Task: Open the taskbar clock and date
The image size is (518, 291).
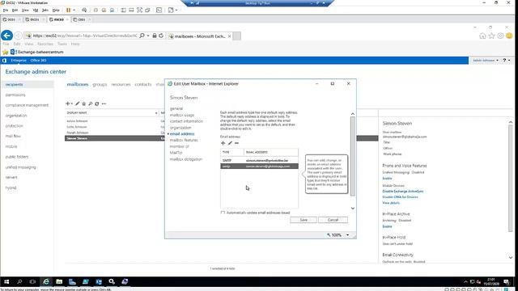Action: [491, 281]
